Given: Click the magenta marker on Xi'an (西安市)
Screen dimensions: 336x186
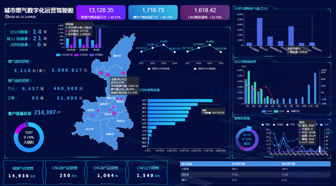Looking at the screenshot, I should [114, 114].
